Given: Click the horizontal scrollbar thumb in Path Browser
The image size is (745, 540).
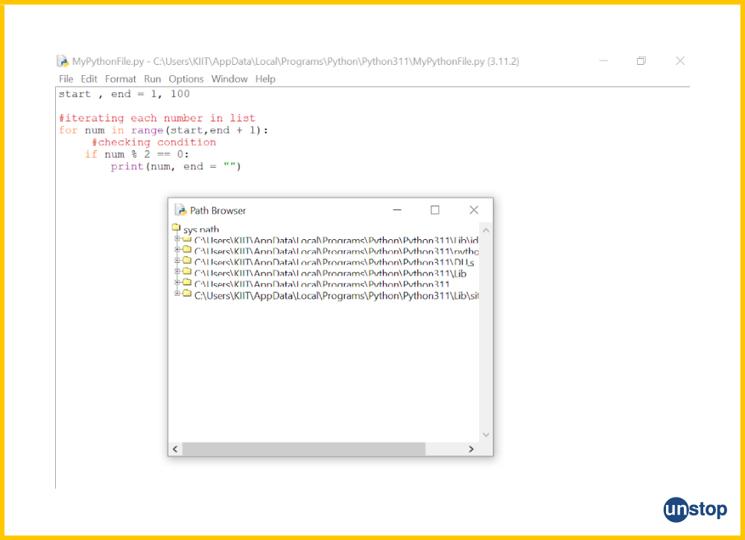Looking at the screenshot, I should 304,449.
